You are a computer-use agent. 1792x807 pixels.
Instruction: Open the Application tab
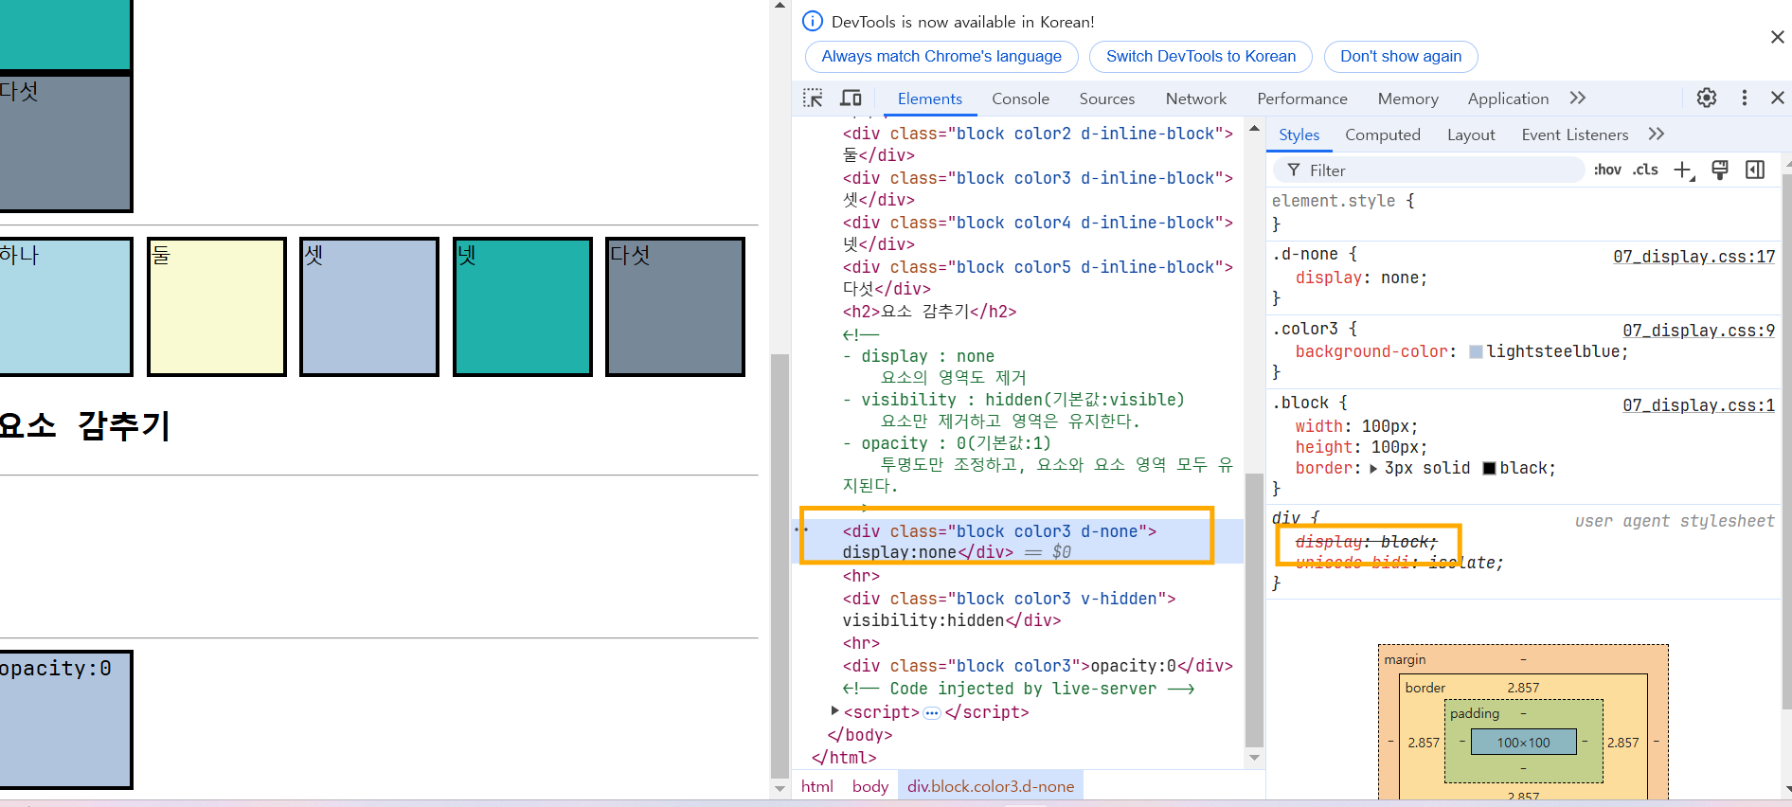click(1508, 99)
